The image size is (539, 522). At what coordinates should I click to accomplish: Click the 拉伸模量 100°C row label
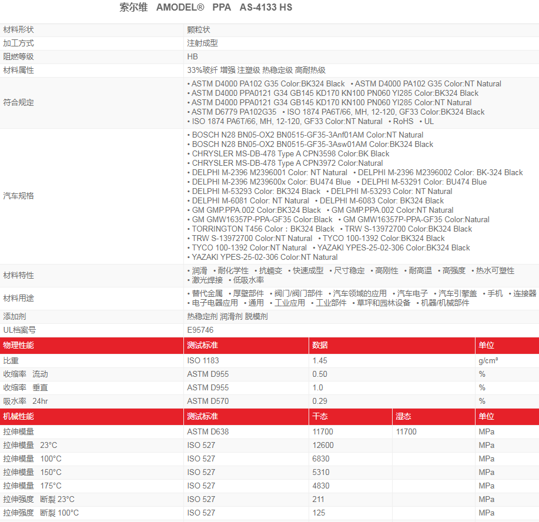pos(32,459)
